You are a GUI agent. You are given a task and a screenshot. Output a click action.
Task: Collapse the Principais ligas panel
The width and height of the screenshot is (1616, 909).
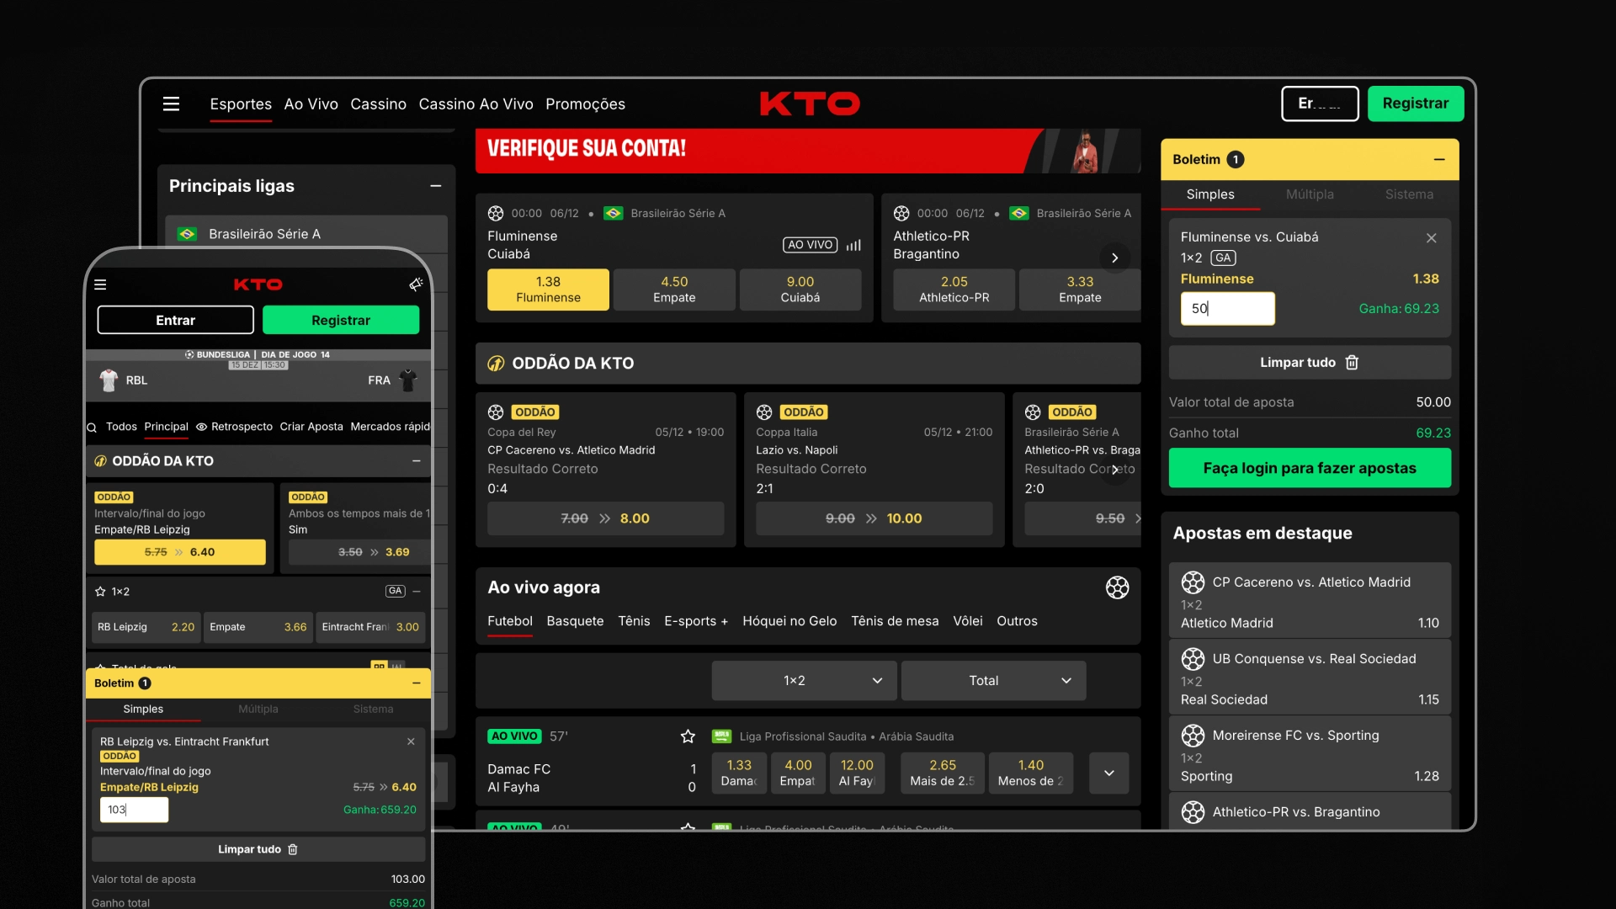pos(435,186)
